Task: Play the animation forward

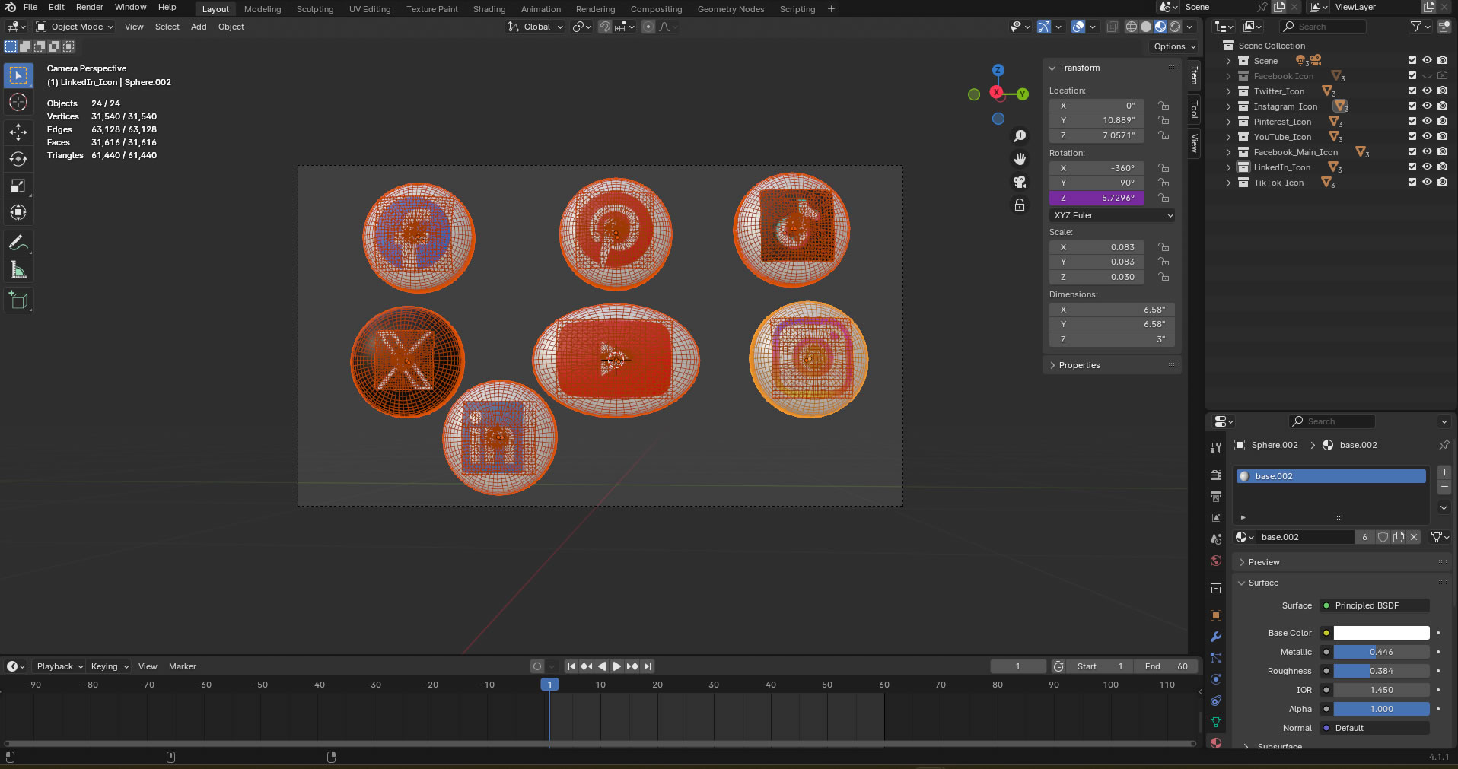Action: 617,666
